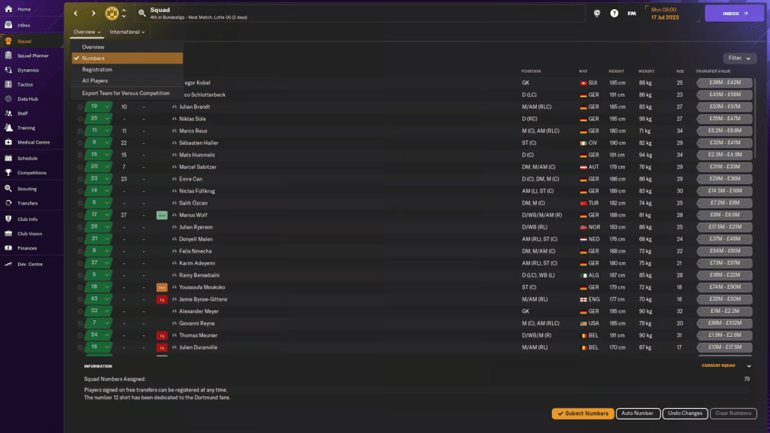Toggle selection circle for Marco Reus row
This screenshot has height=433, width=770.
[x=80, y=131]
